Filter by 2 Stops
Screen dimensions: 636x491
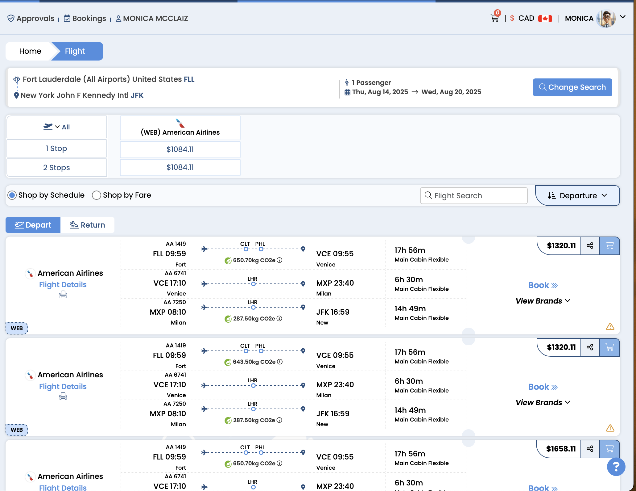[57, 168]
